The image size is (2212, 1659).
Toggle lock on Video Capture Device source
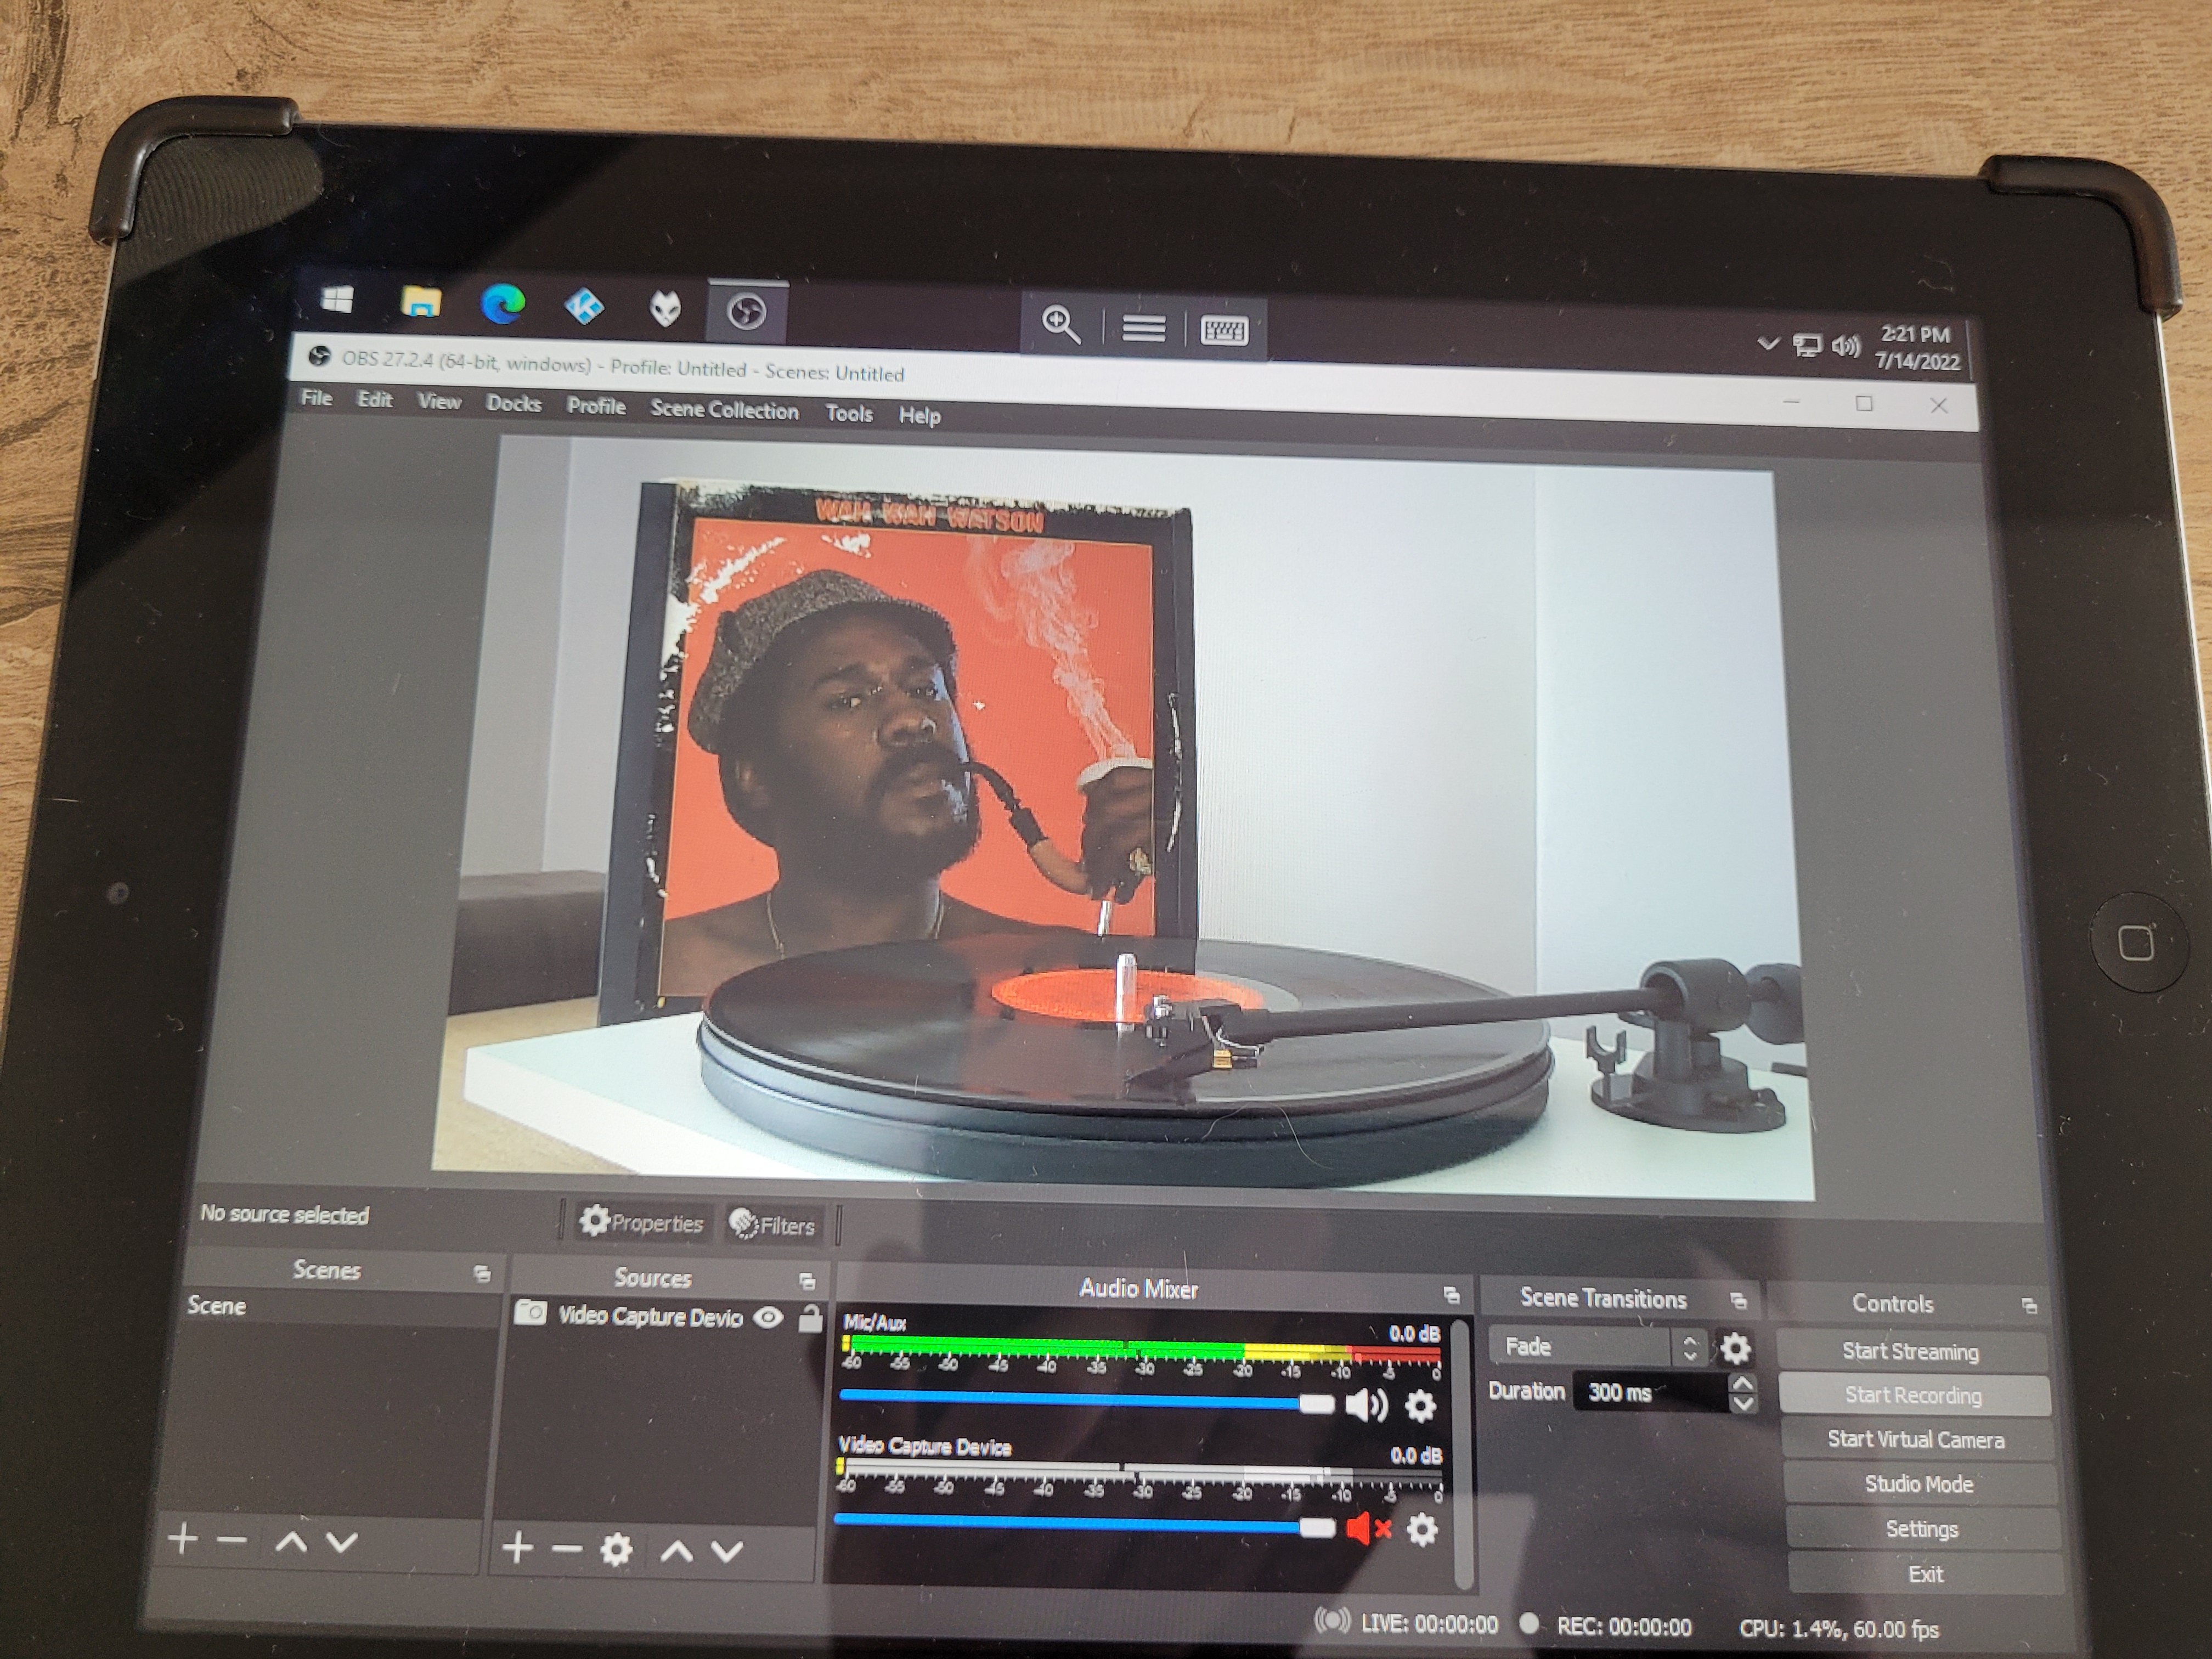[810, 1319]
